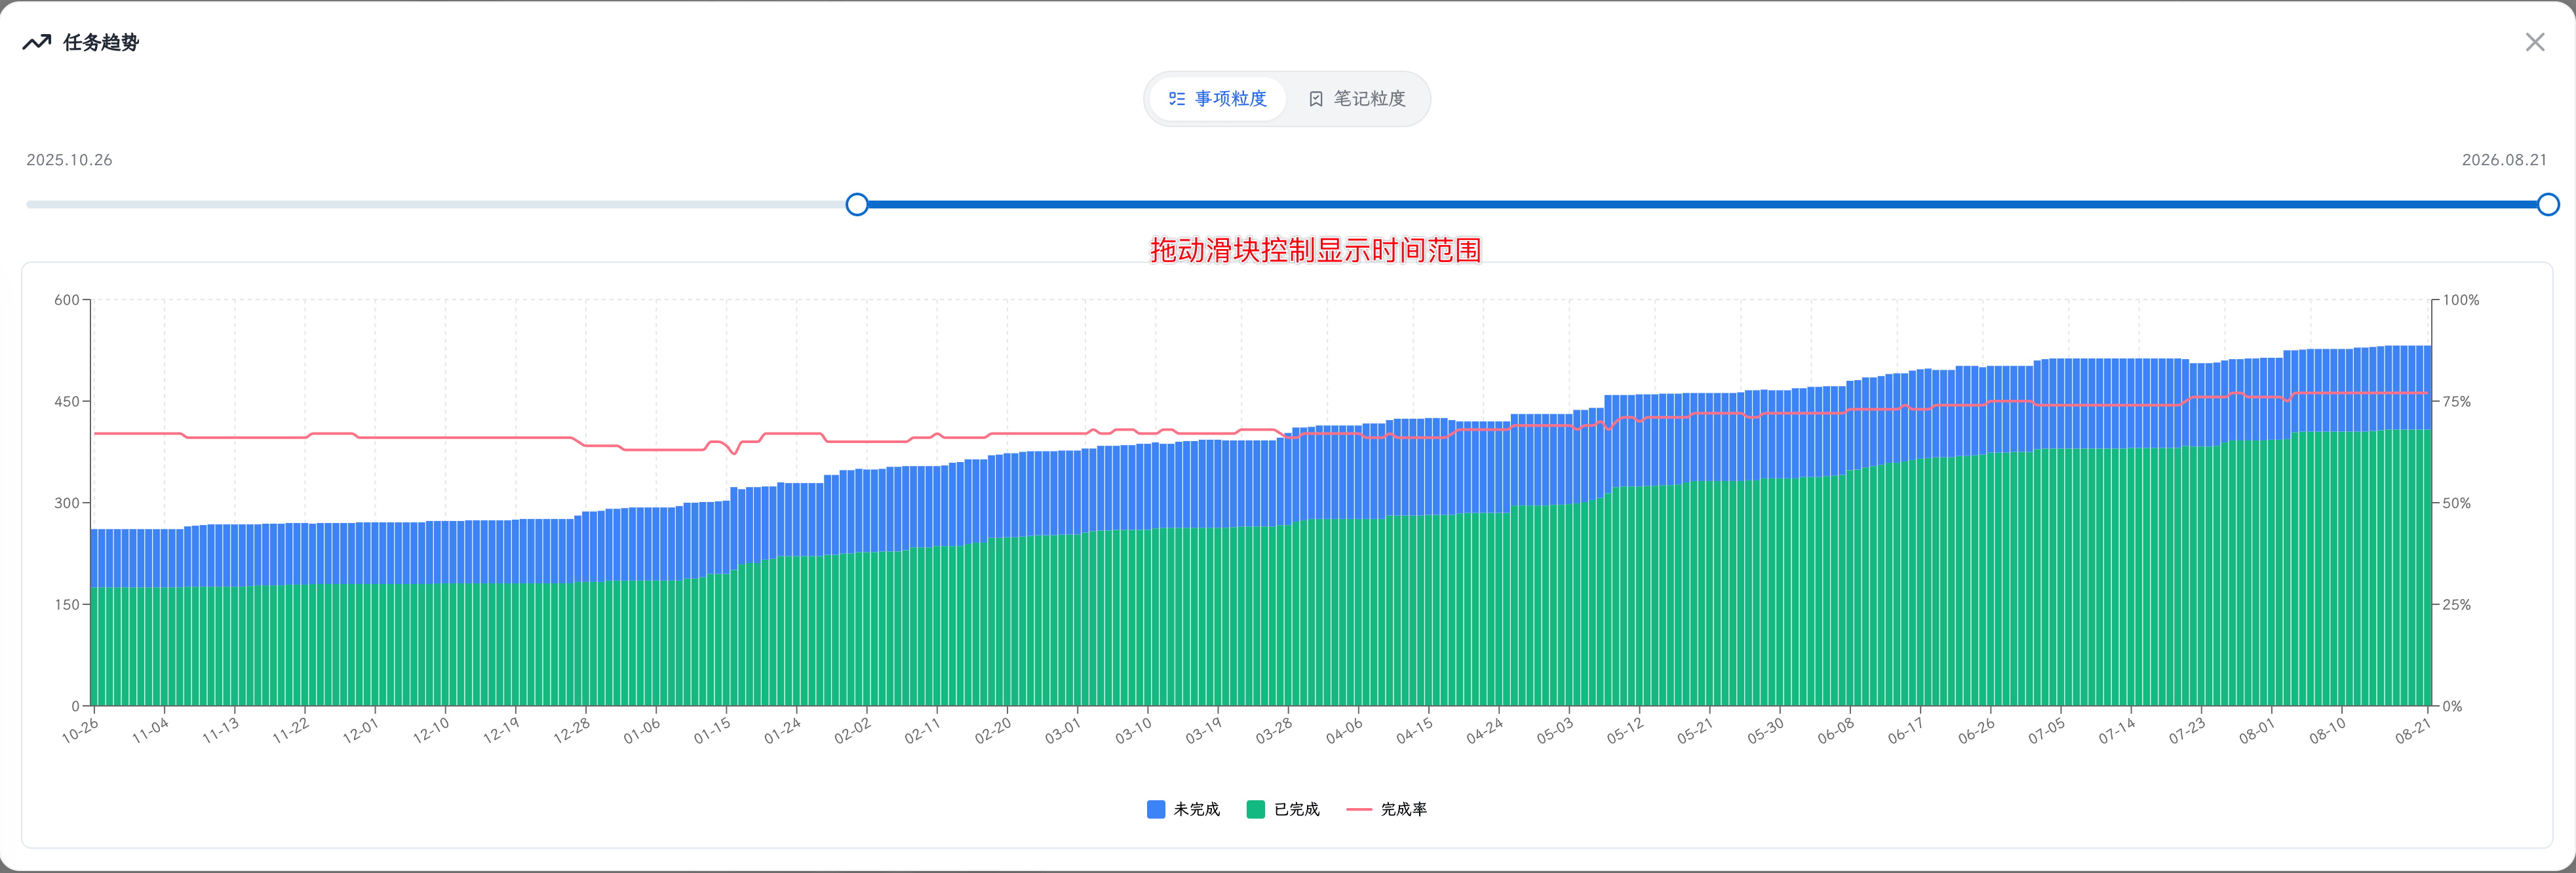This screenshot has width=2576, height=873.
Task: Toggle 未完成 series via legend label
Action: click(x=1197, y=809)
